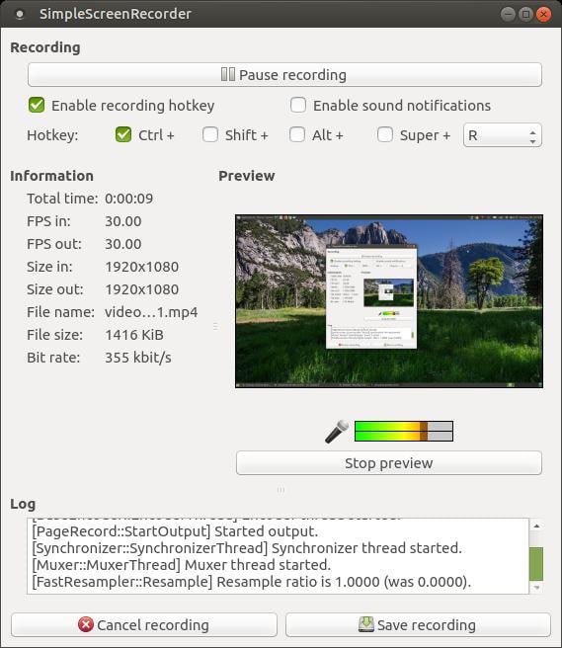This screenshot has height=648, width=562.
Task: Check the Alt + hotkey modifier
Action: tap(296, 134)
